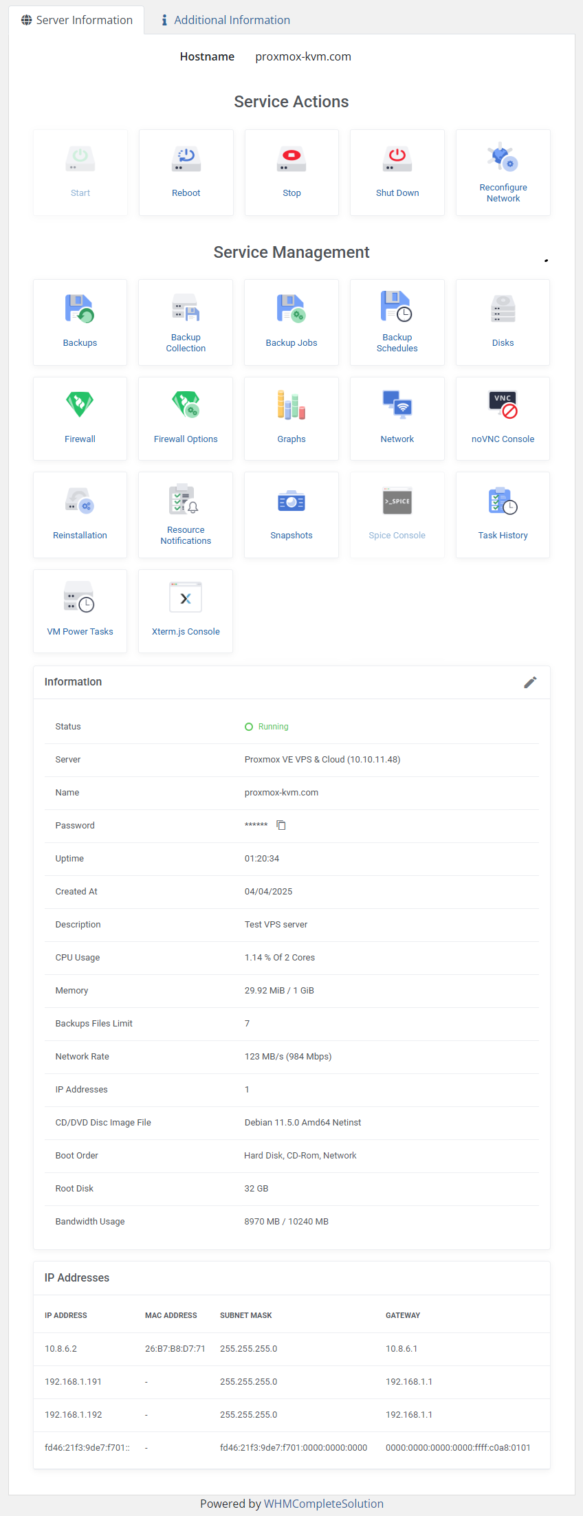Open Resource Notifications tile
Image resolution: width=583 pixels, height=1516 pixels.
(186, 515)
